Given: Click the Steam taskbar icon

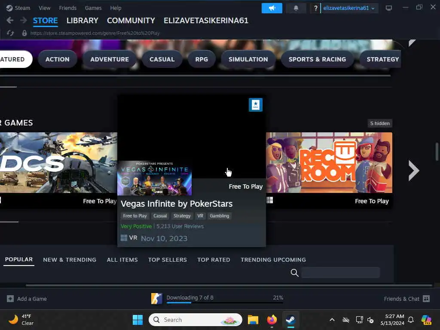Looking at the screenshot, I should tap(290, 320).
